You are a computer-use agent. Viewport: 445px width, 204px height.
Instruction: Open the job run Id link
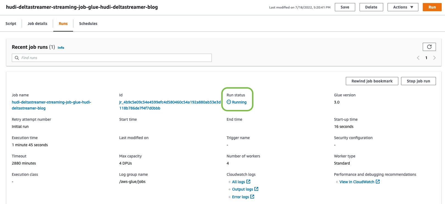tap(170, 105)
